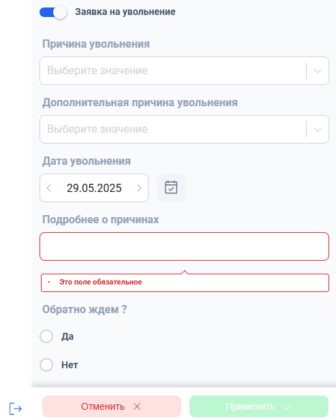This screenshot has width=336, height=420.
Task: Select the Нет radio option
Action: (x=46, y=365)
